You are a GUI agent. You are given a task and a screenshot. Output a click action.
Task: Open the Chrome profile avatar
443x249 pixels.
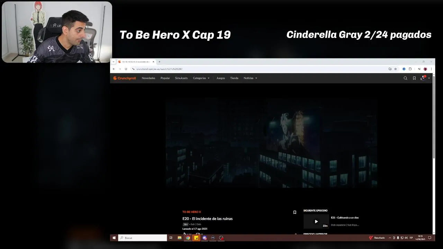[425, 69]
